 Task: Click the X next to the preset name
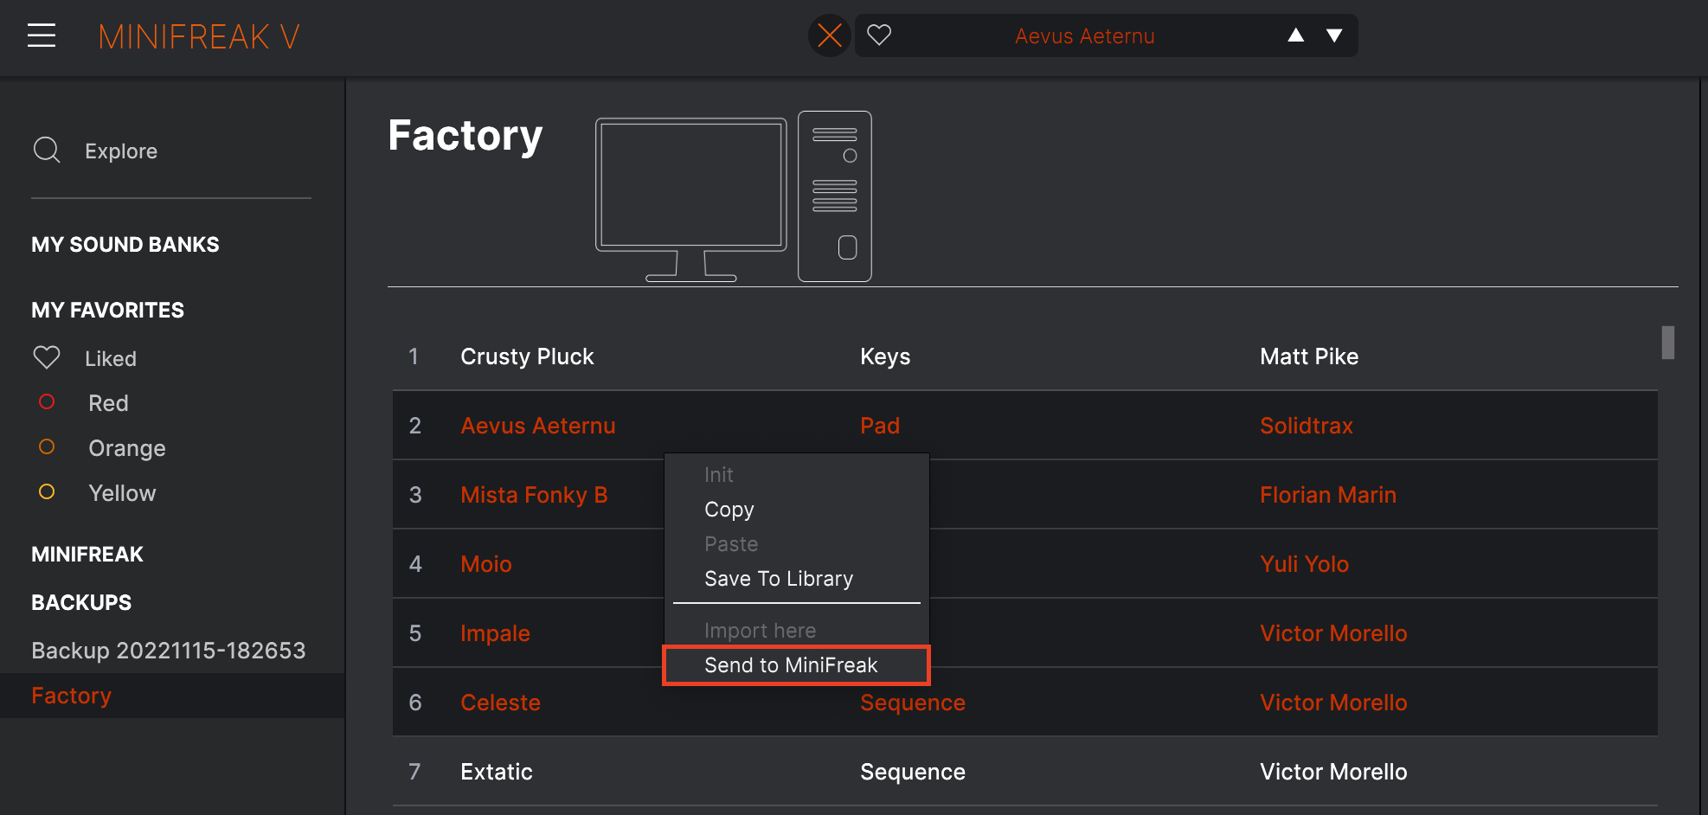tap(828, 35)
